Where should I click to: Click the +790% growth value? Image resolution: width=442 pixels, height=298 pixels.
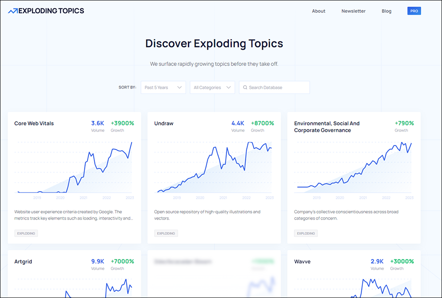point(404,123)
